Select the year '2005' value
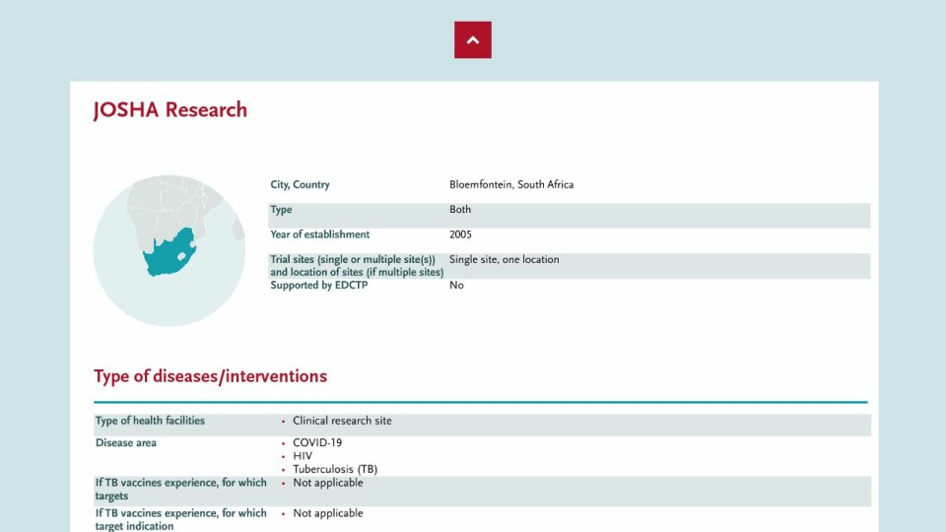The height and width of the screenshot is (532, 946). coord(460,234)
